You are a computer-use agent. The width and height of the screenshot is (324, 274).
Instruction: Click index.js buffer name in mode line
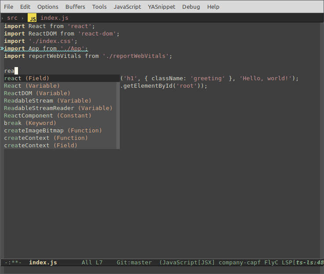pos(43,263)
